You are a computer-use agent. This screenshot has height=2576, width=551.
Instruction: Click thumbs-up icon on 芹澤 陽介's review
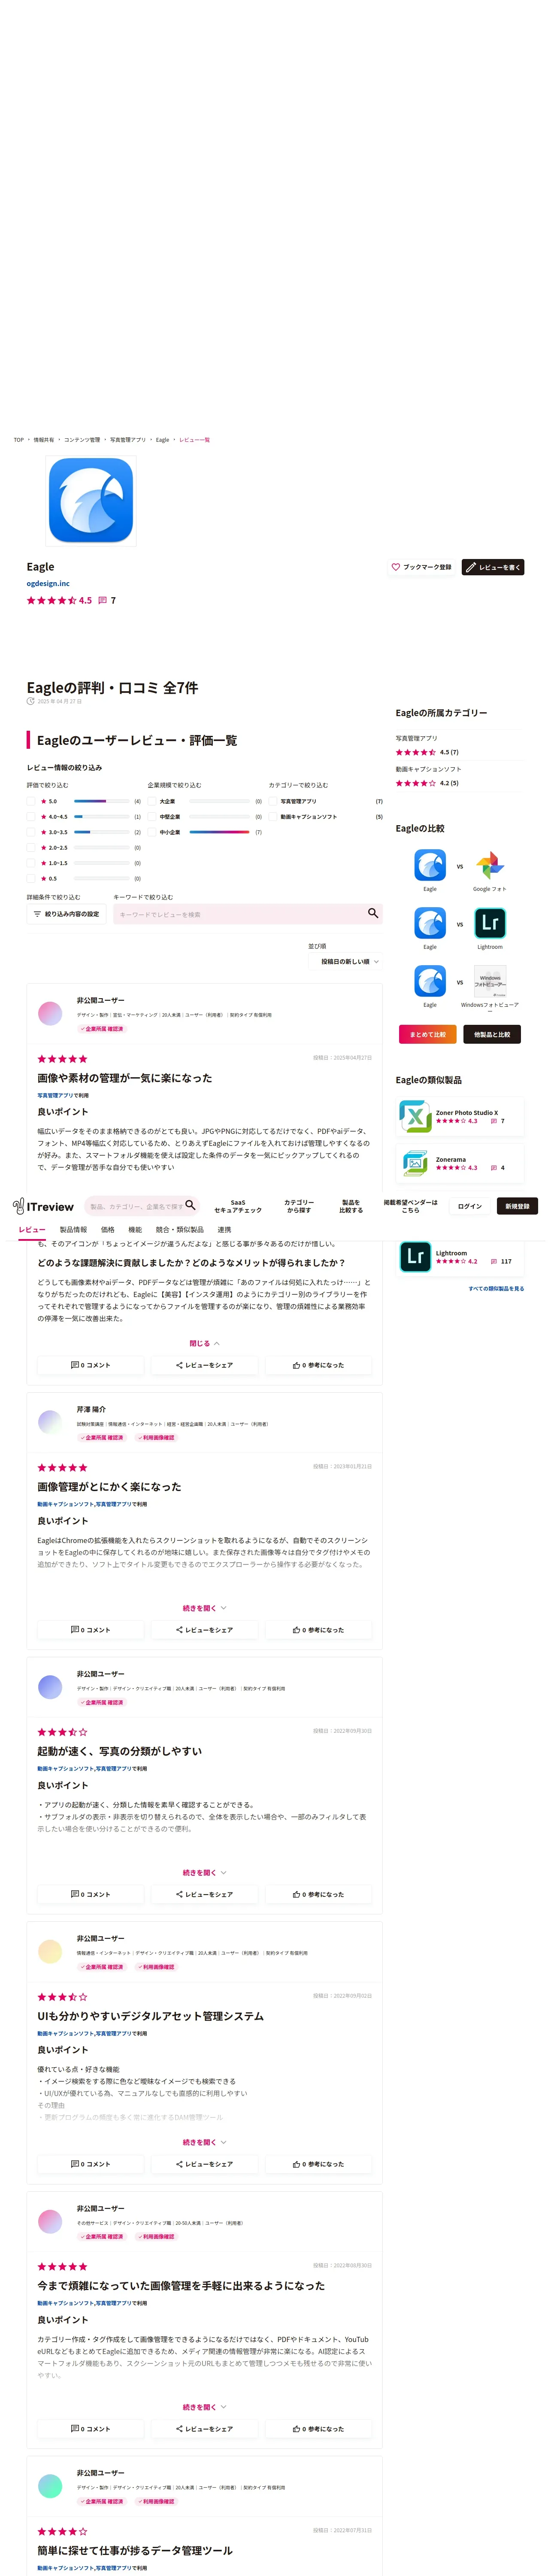[x=297, y=1630]
